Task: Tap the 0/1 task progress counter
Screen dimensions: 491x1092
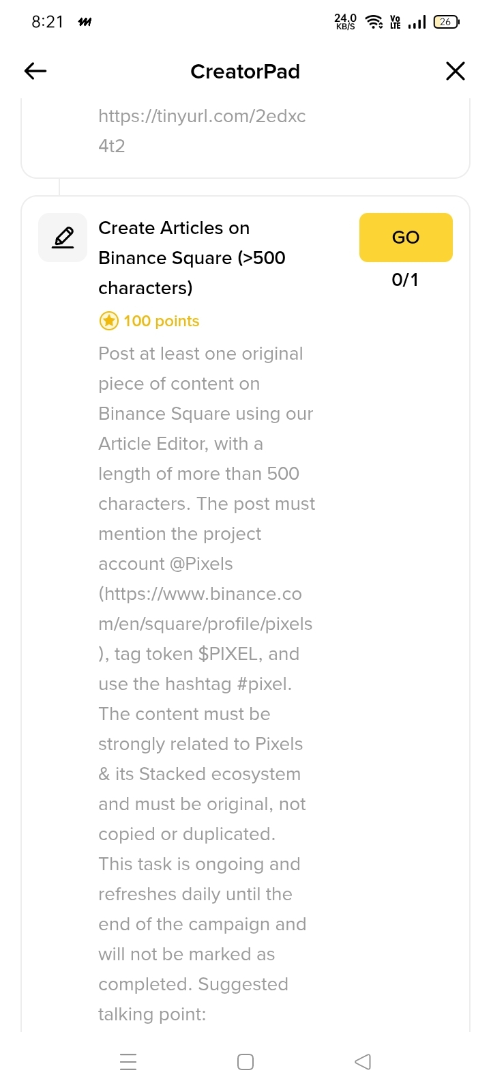Action: (x=405, y=280)
